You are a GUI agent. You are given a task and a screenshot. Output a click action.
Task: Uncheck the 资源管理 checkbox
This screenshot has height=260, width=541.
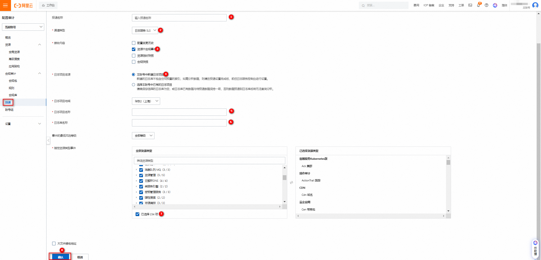[x=141, y=175]
